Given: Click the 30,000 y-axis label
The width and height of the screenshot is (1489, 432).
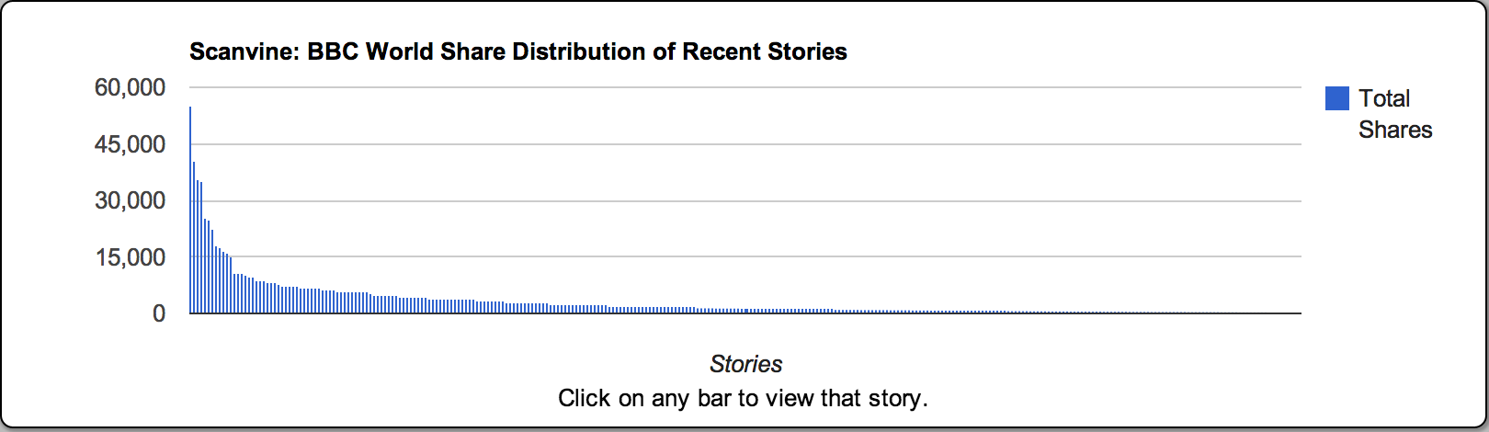Looking at the screenshot, I should tap(130, 200).
